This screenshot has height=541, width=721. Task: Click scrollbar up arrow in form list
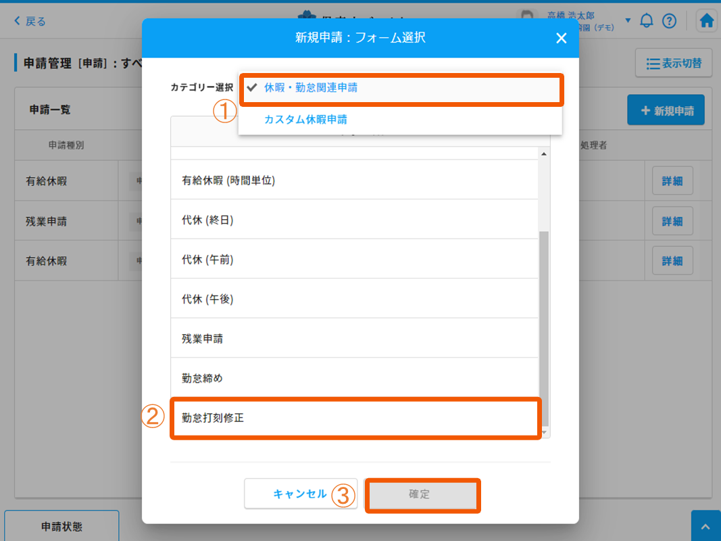pos(544,154)
